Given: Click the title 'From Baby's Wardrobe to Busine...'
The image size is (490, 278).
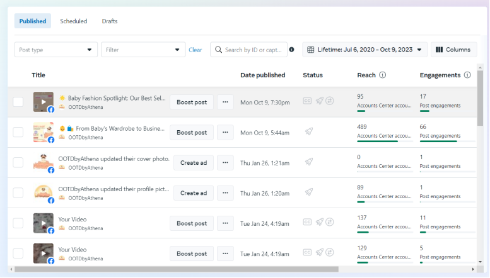Looking at the screenshot, I should 120,128.
